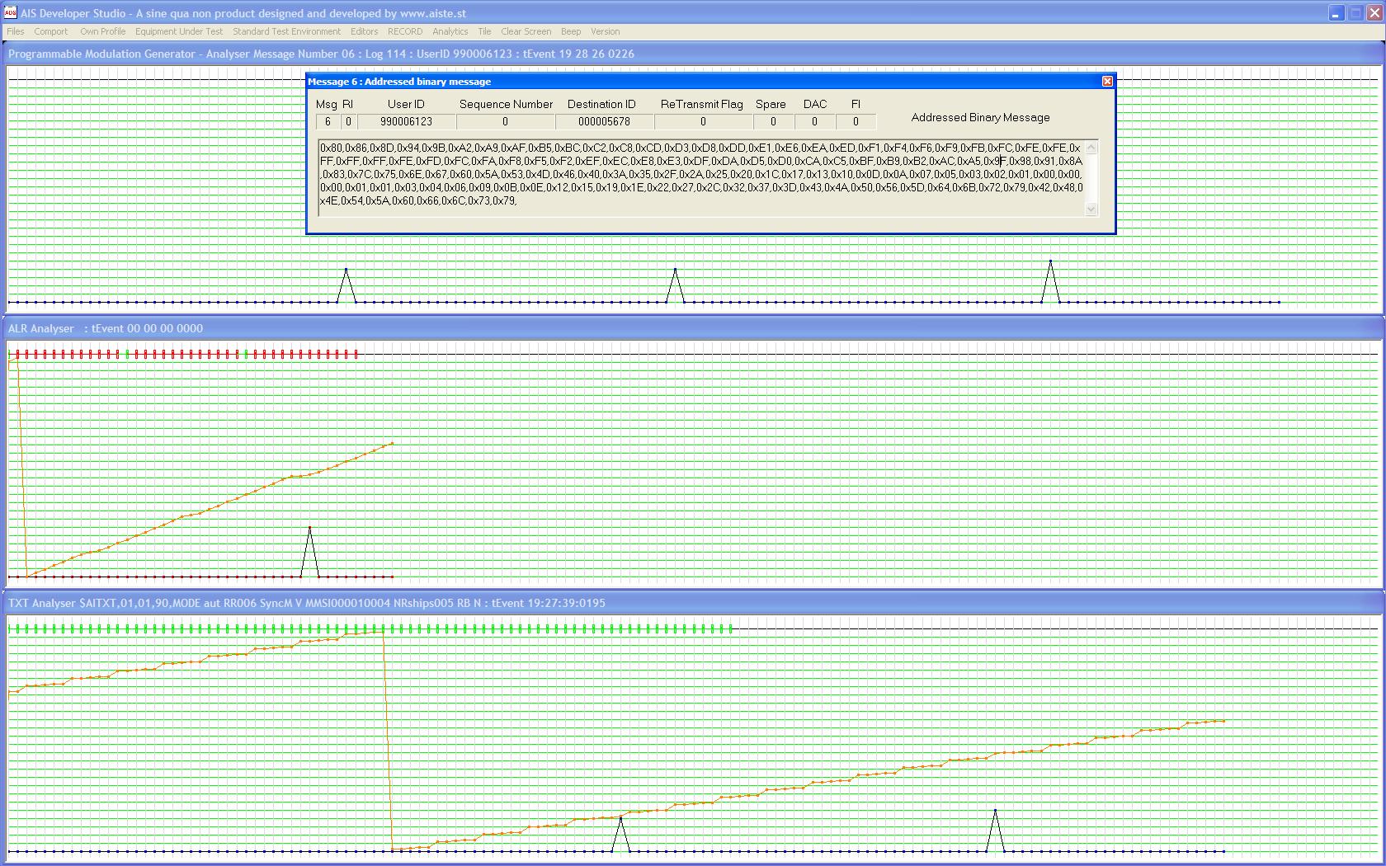Click the RECORD menu item
The height and width of the screenshot is (866, 1386).
[404, 31]
